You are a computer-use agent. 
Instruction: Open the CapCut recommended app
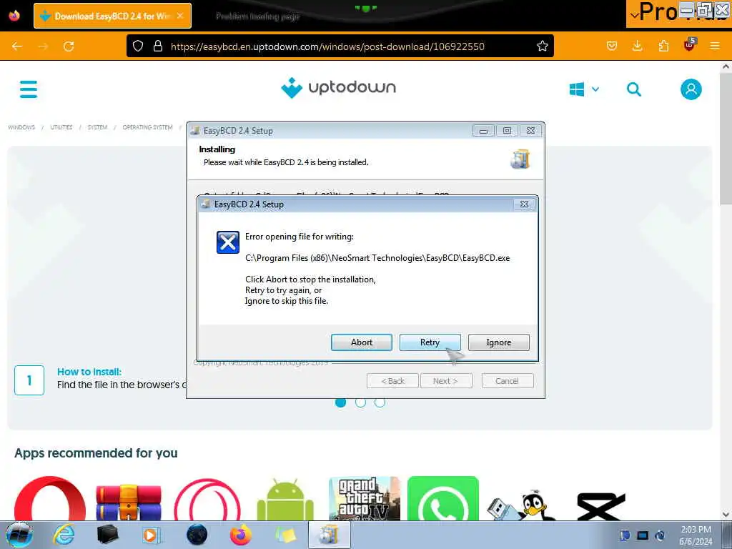[600, 506]
